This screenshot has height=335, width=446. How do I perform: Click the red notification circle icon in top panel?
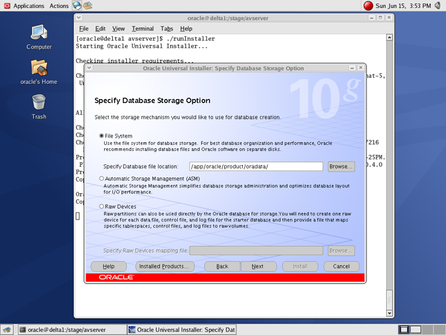point(368,6)
